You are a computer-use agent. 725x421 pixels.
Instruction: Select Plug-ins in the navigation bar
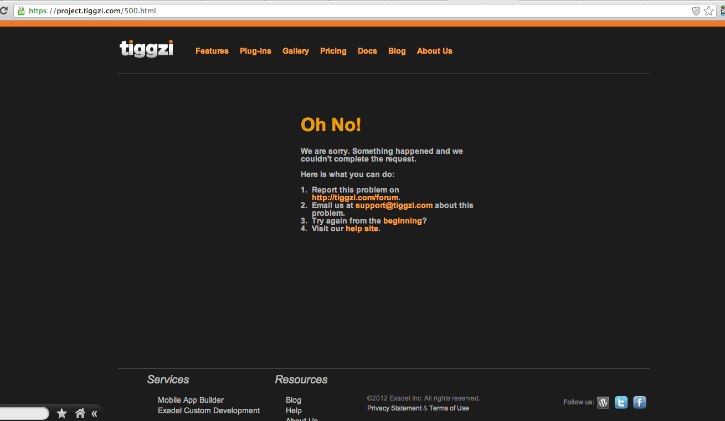(x=255, y=51)
